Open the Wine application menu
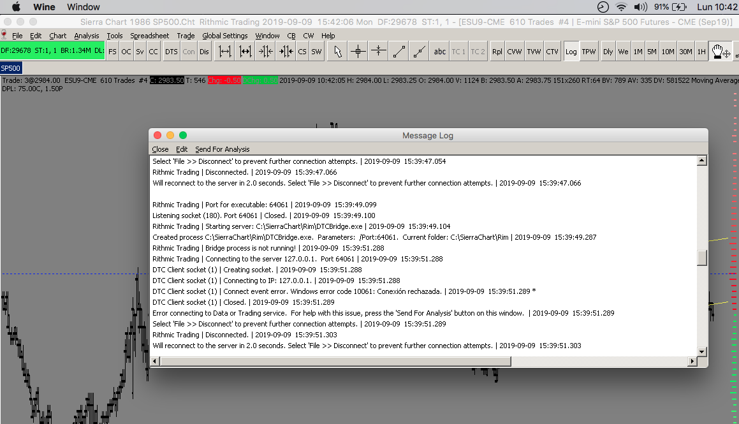This screenshot has width=739, height=424. (44, 7)
